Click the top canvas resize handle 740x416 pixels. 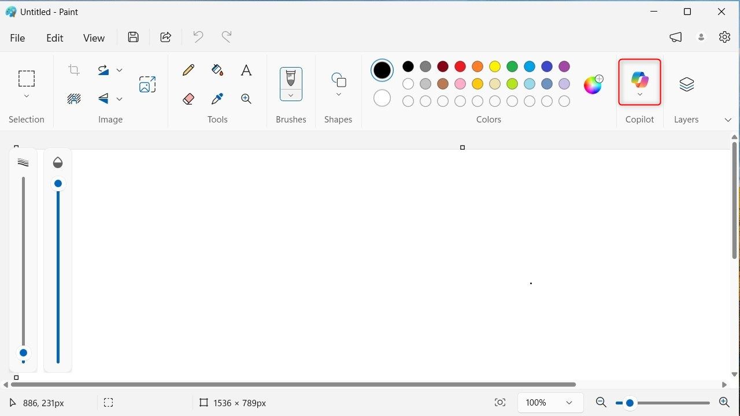[462, 147]
